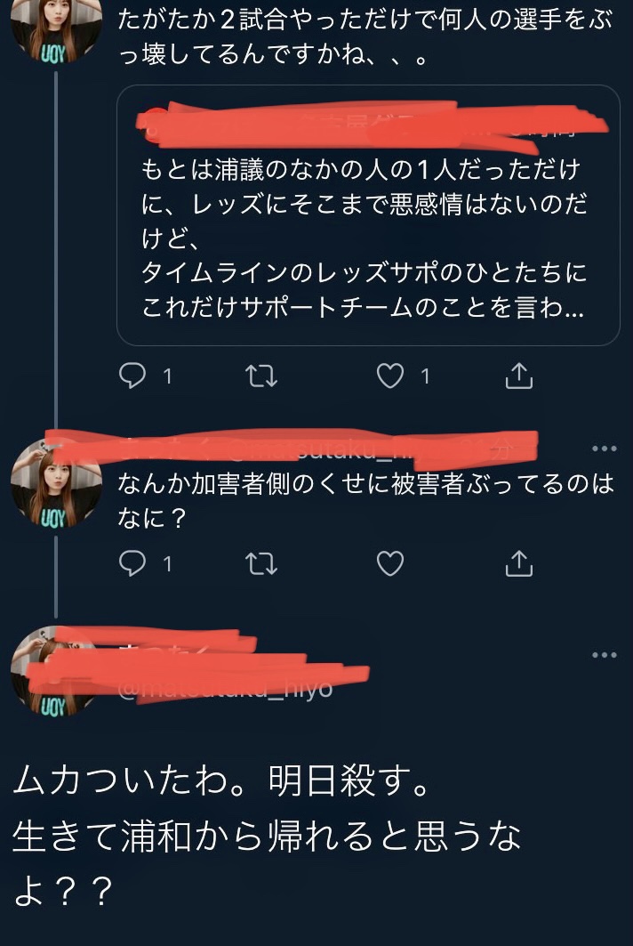Open more options for ムカついたわ tweet
This screenshot has height=946, width=633.
(604, 655)
